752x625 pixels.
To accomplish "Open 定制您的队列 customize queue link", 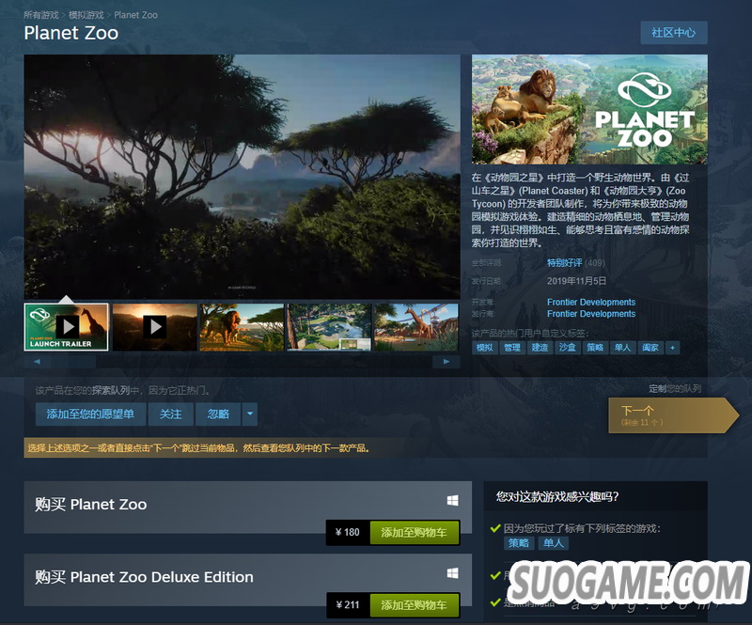I will (x=675, y=388).
